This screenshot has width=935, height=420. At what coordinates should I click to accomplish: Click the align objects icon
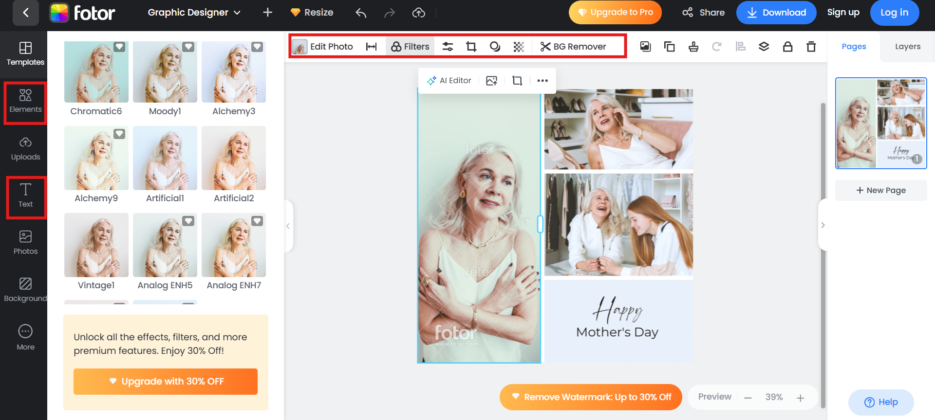(741, 47)
